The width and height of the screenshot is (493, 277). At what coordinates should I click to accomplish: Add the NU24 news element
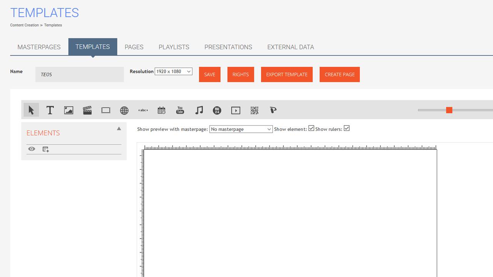coord(217,111)
